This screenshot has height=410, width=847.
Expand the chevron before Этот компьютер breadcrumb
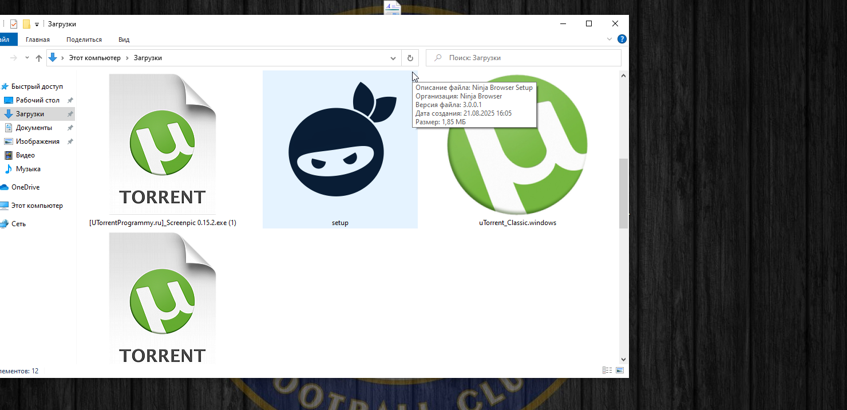click(62, 58)
